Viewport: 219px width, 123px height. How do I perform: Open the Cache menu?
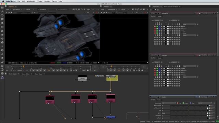54,1
